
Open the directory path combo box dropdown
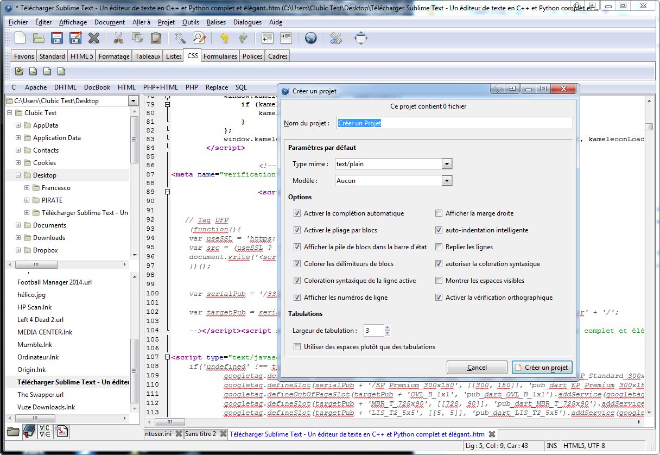(134, 101)
